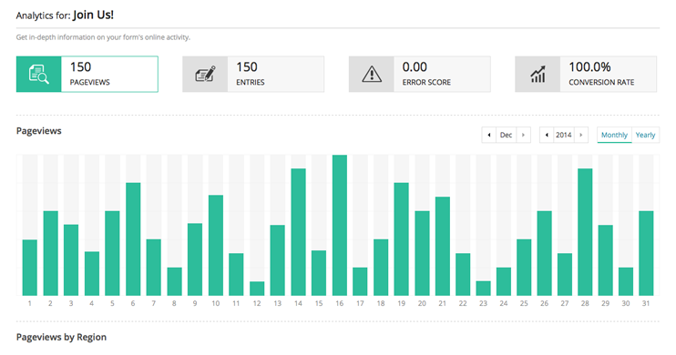Click the short bar for day 23
Screen dimensions: 676x355
tap(483, 289)
